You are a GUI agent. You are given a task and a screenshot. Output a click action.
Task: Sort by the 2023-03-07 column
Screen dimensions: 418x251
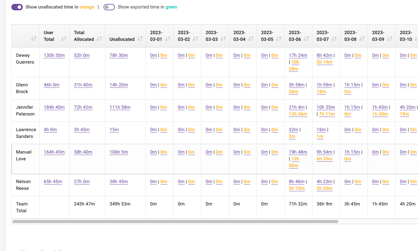point(334,39)
